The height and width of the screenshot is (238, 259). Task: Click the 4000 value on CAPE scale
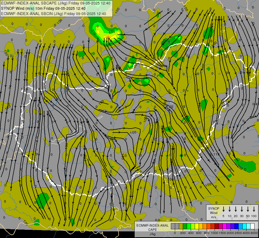[x=246, y=233]
